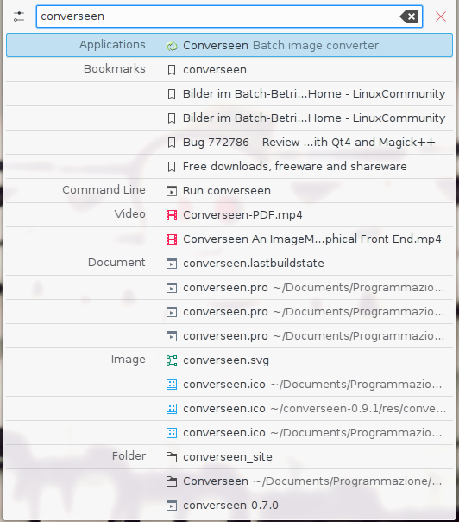This screenshot has width=459, height=522.
Task: Click the folder icon beside converseen_site
Action: [172, 457]
